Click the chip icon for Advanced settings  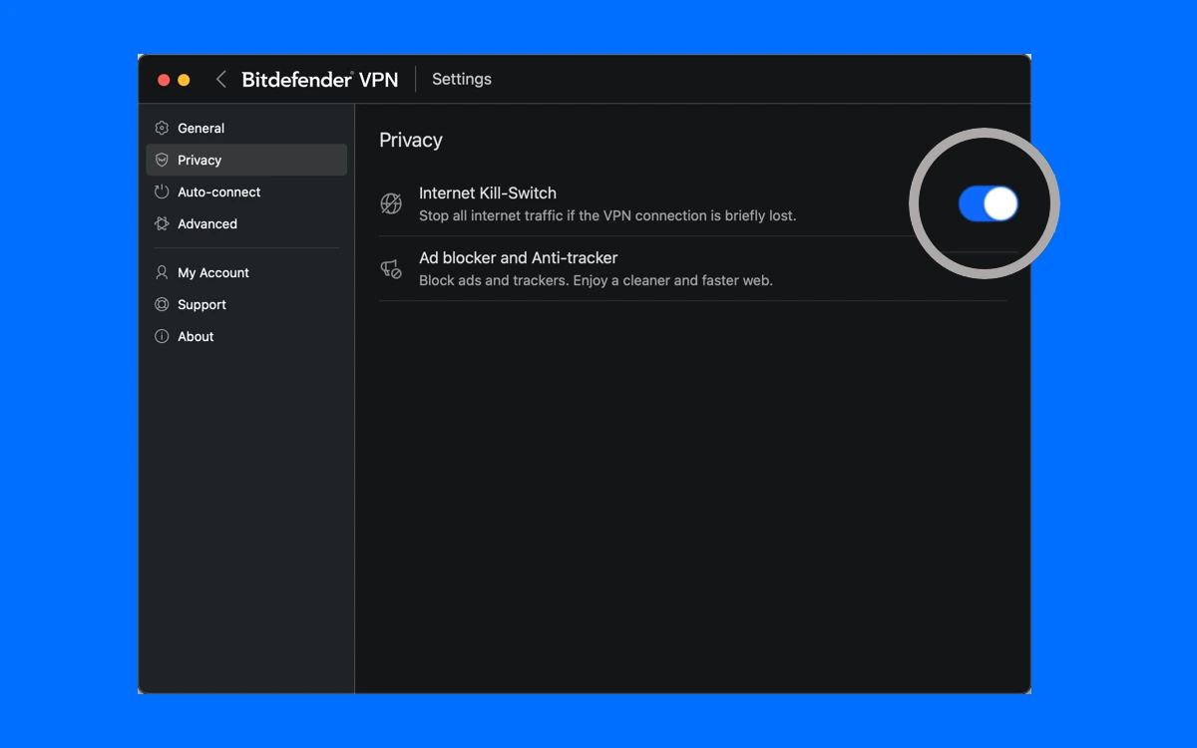162,223
